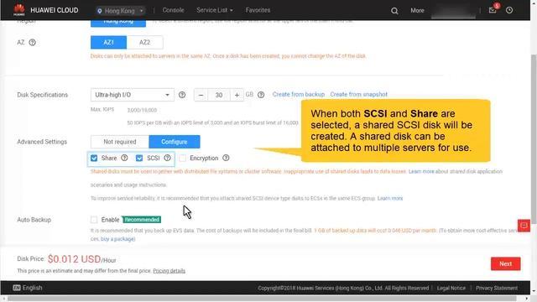Click the English language selector
The width and height of the screenshot is (537, 302).
(28, 288)
